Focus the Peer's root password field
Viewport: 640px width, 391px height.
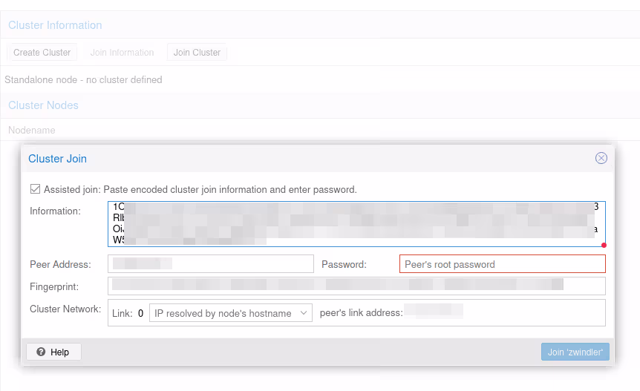tap(502, 264)
